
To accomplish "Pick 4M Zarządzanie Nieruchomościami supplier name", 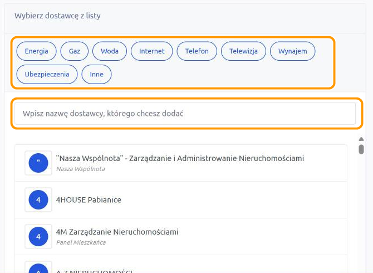I will click(117, 232).
